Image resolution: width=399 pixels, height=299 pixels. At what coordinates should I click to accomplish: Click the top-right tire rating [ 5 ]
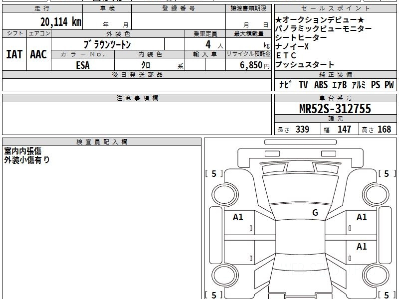pyautogui.click(x=386, y=173)
